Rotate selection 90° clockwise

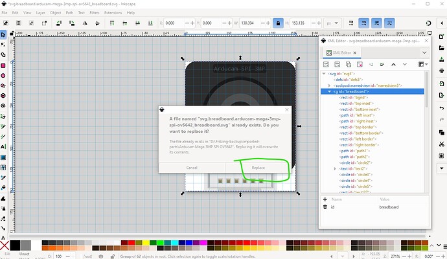[71, 23]
